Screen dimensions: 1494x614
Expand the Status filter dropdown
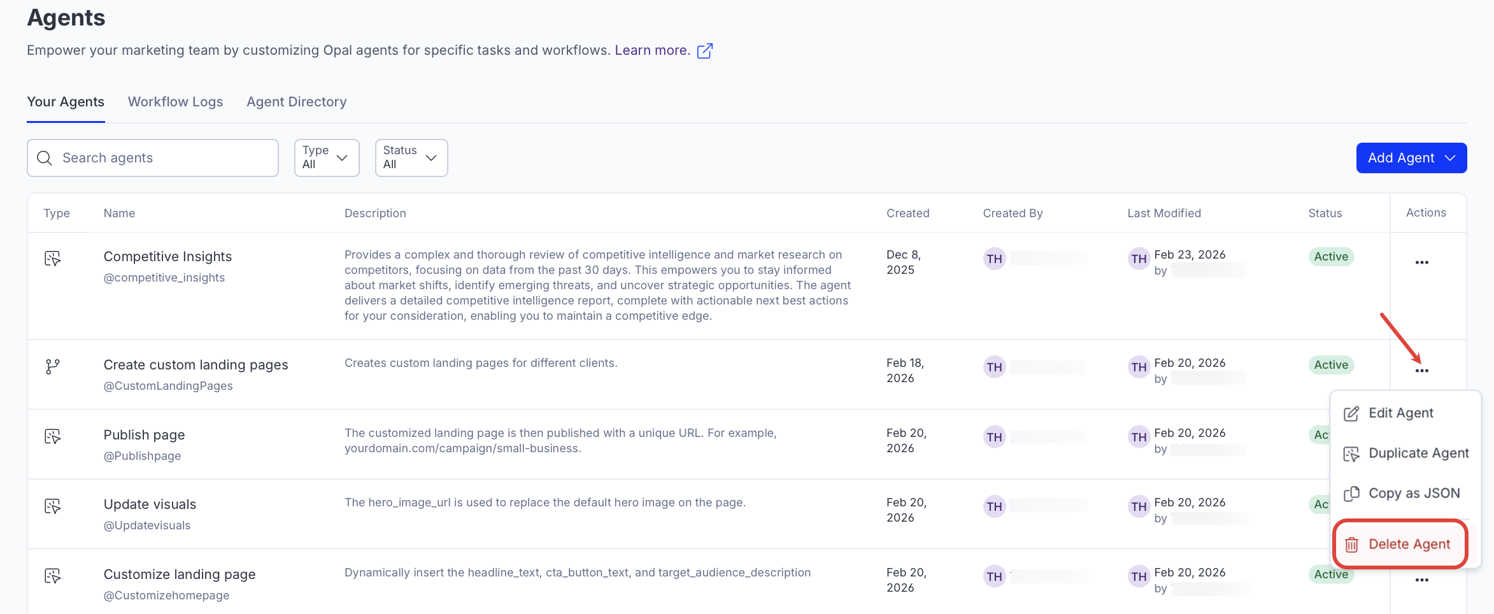411,158
